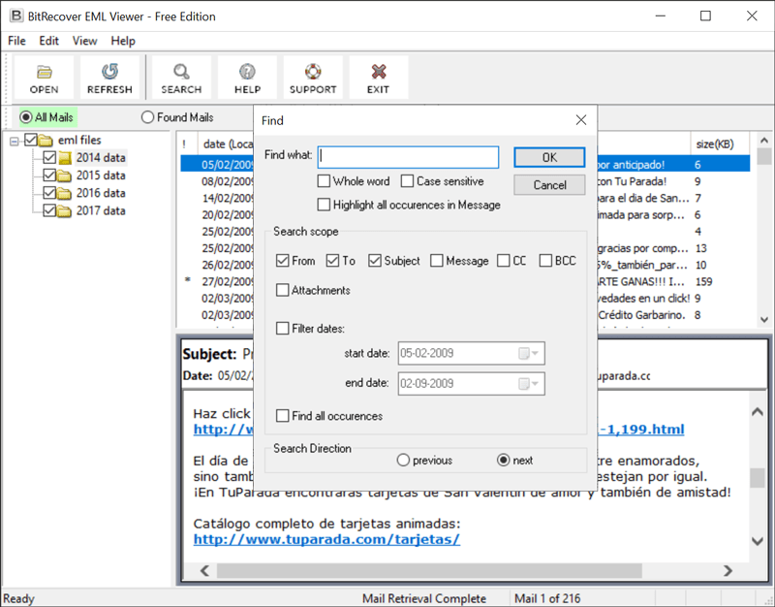The image size is (775, 607).
Task: Click the Support lifebuoy icon
Action: point(312,72)
